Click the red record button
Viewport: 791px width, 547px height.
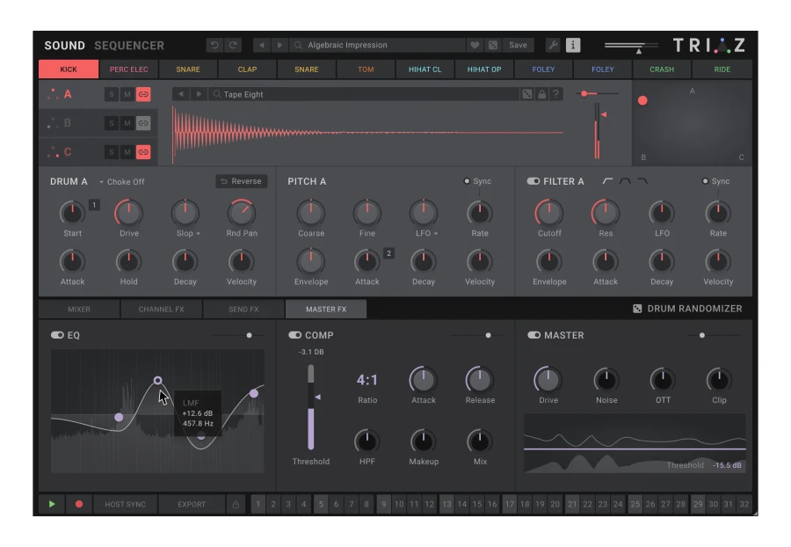(79, 504)
